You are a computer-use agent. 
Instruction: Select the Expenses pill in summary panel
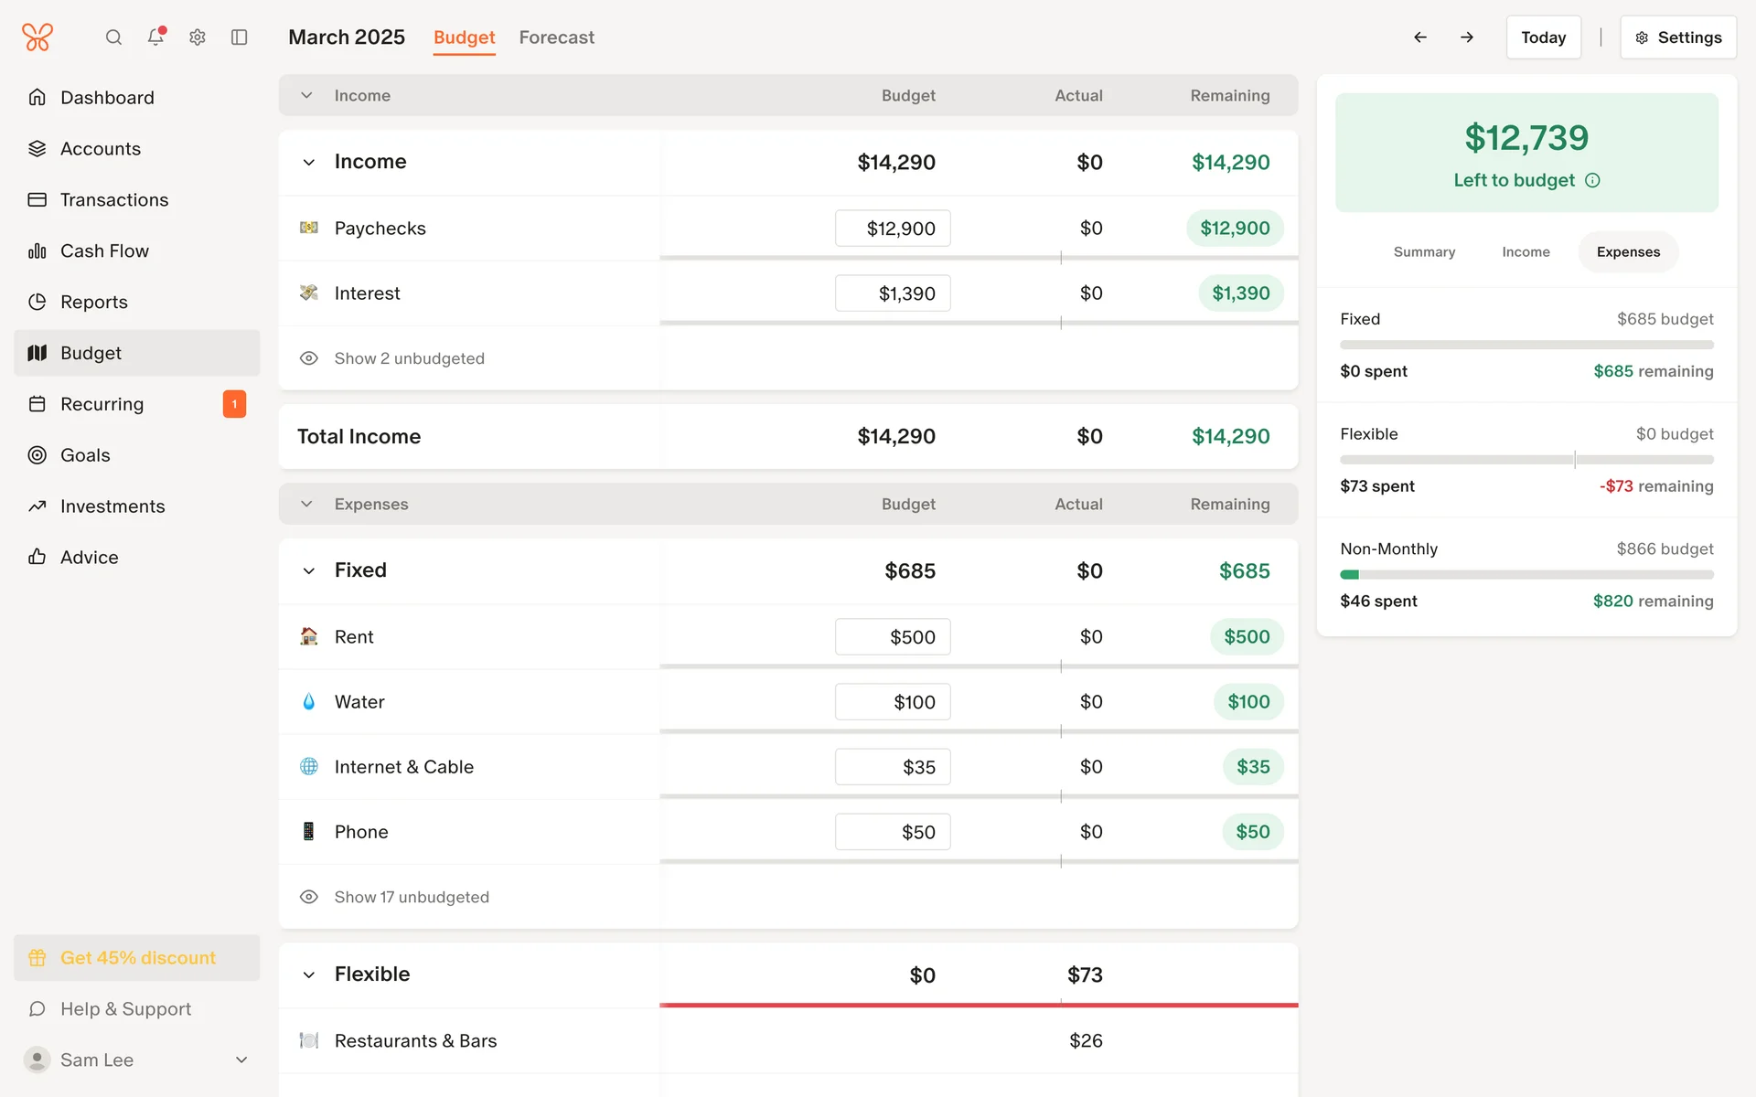(1628, 252)
